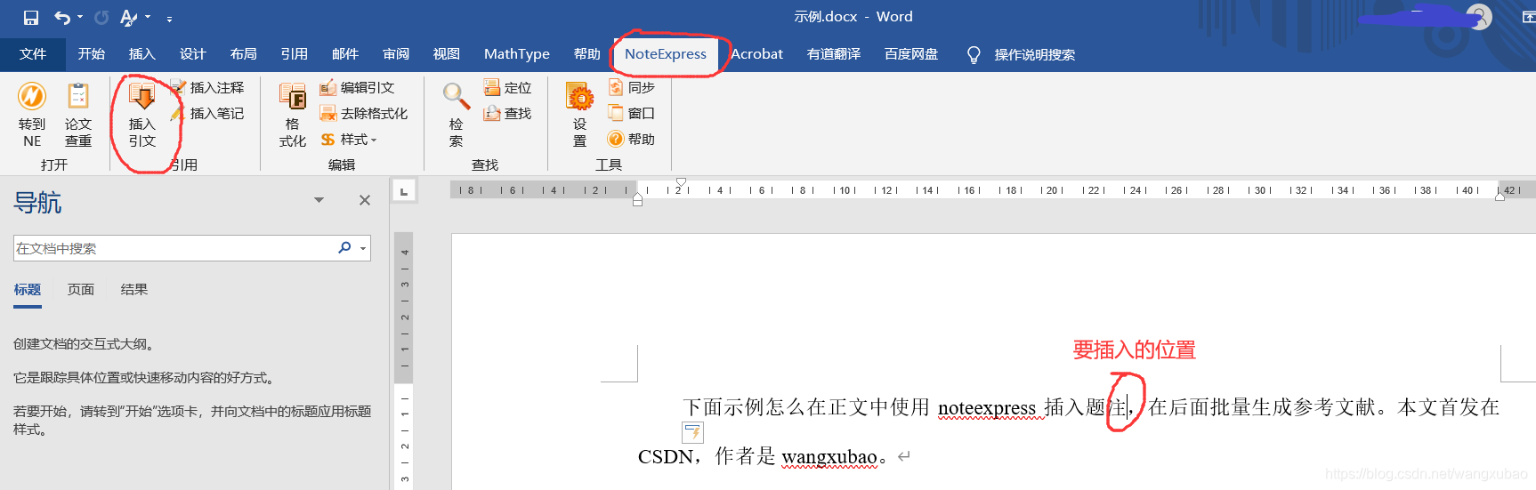
Task: Open the undo history dropdown arrow
Action: point(80,17)
